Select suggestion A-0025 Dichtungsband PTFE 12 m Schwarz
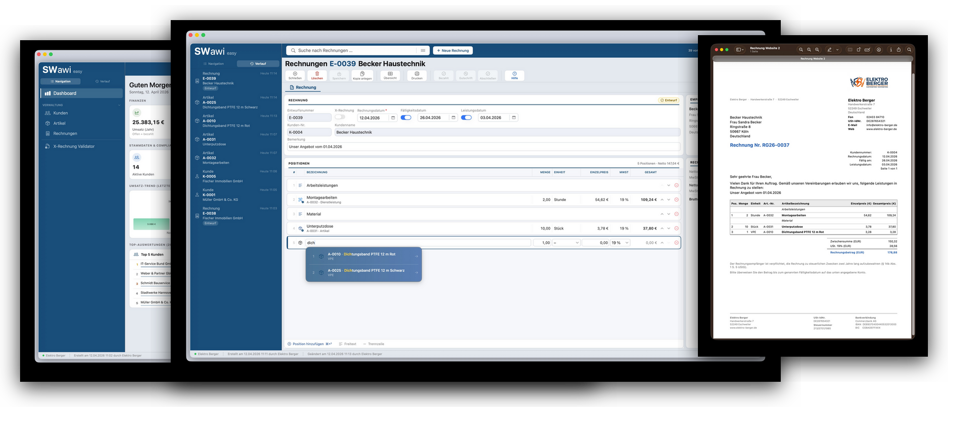Viewport: 954px width, 427px height. [x=364, y=272]
